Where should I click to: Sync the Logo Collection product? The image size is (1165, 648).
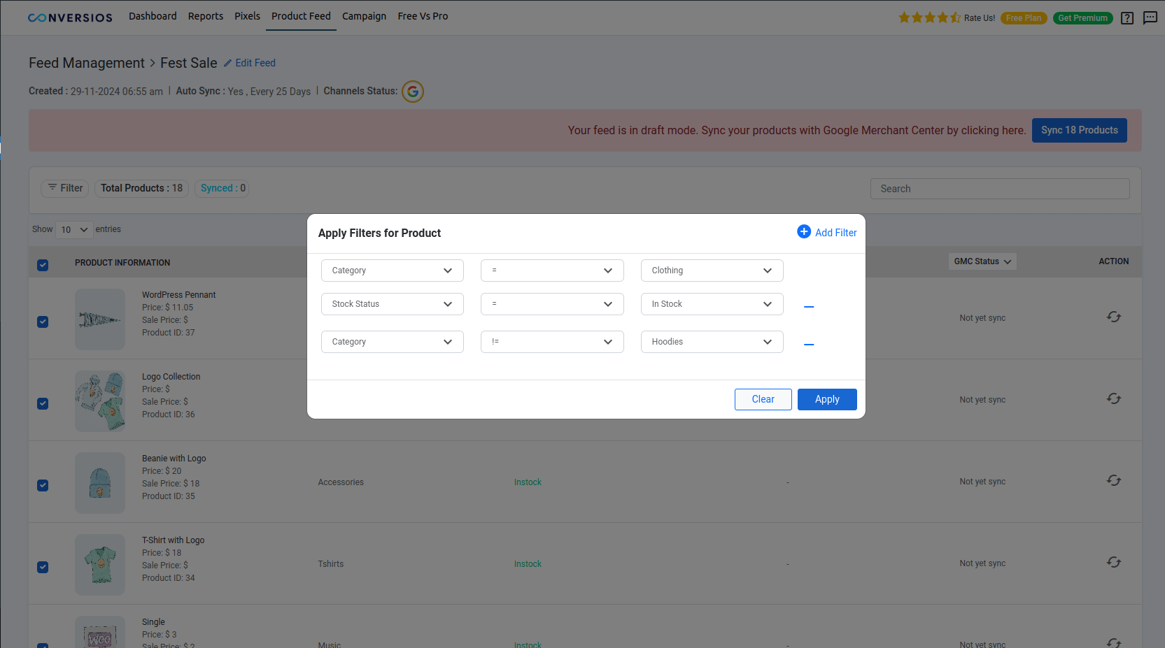point(1114,398)
